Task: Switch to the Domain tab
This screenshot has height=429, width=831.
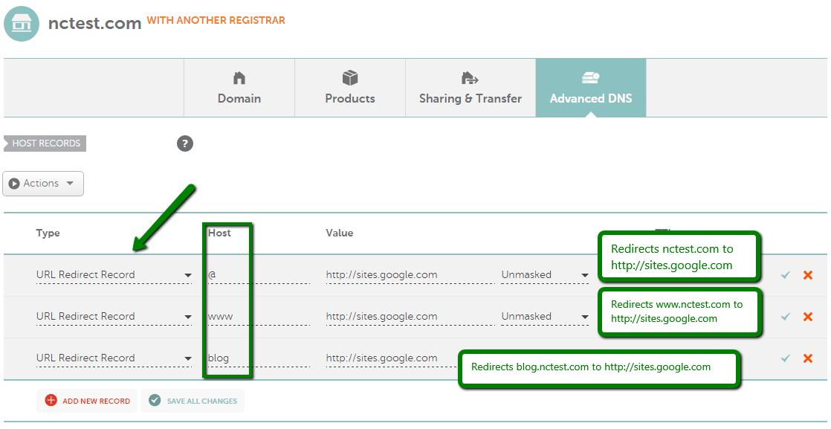Action: [239, 88]
